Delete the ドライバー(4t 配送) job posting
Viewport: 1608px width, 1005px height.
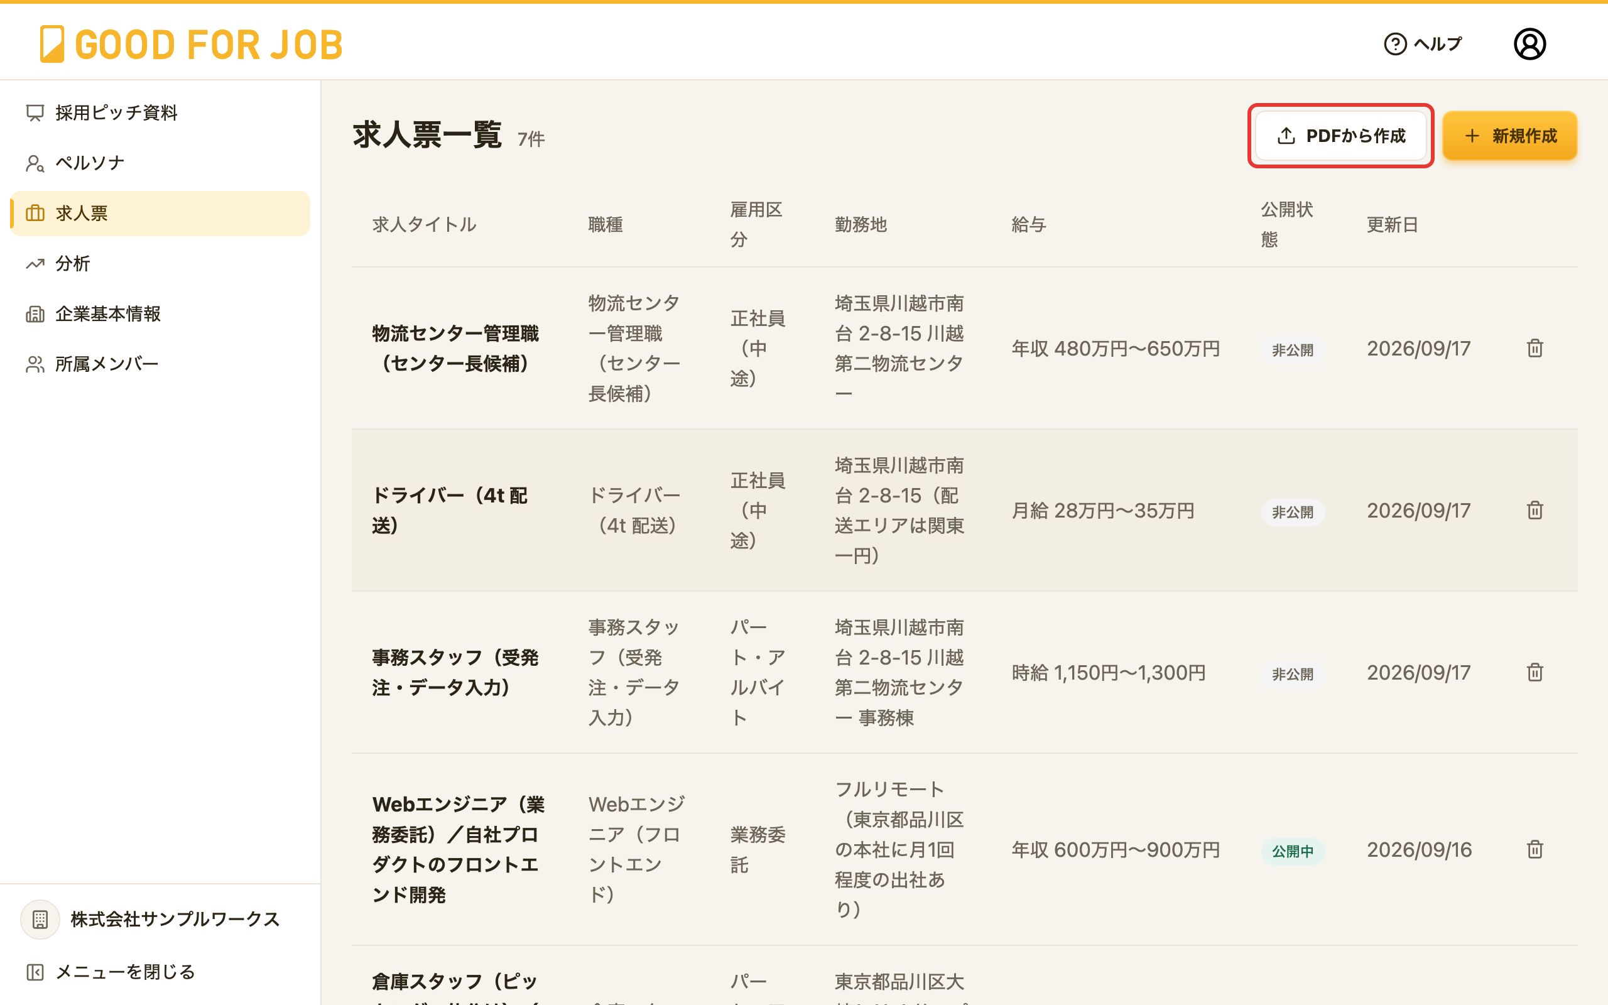(1535, 511)
